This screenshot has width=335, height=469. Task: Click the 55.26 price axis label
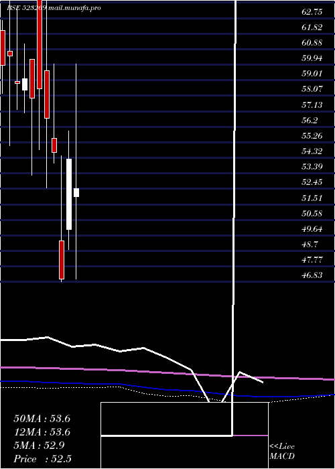312,136
